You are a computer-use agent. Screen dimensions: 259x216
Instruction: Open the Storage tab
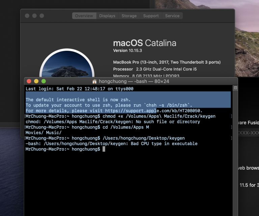(129, 16)
